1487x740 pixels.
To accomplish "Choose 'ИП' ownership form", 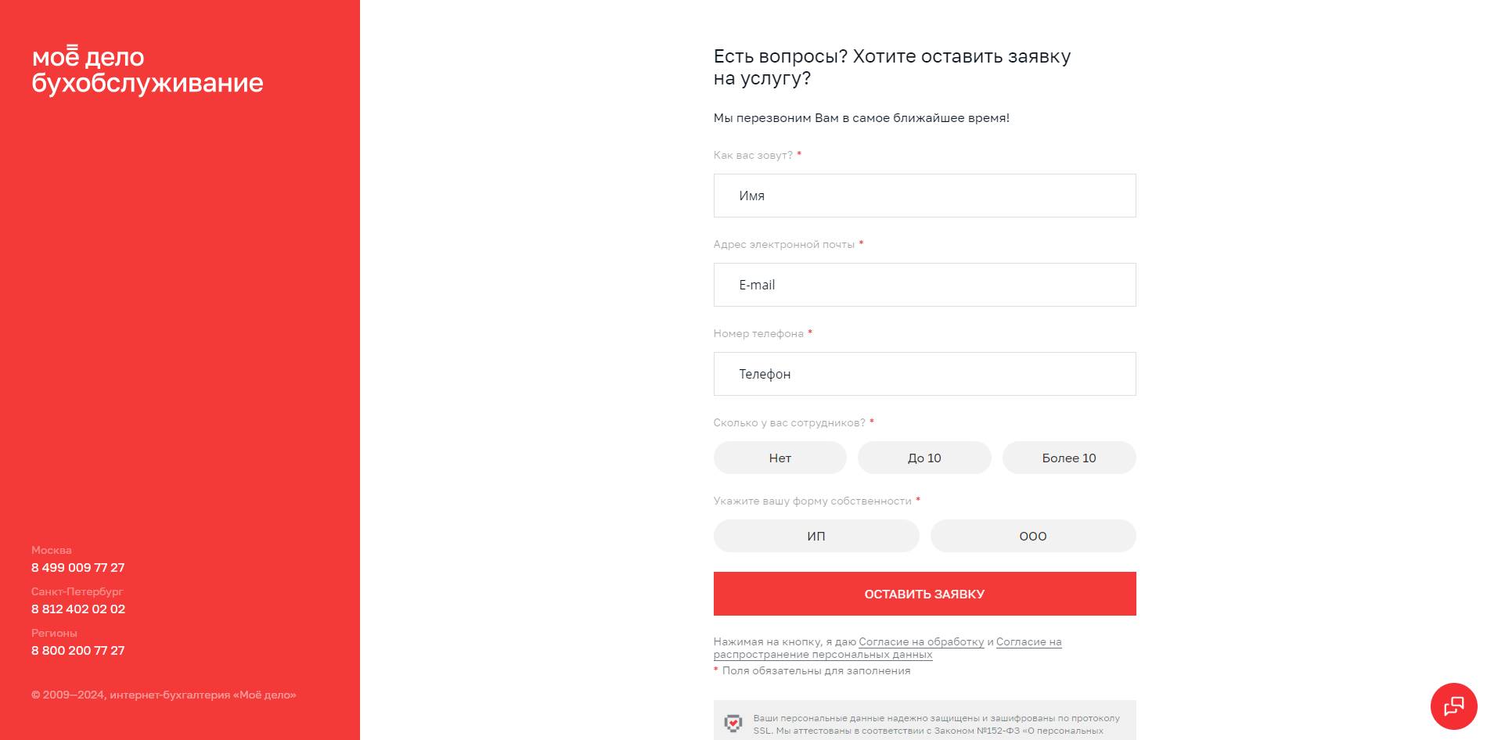I will (816, 536).
